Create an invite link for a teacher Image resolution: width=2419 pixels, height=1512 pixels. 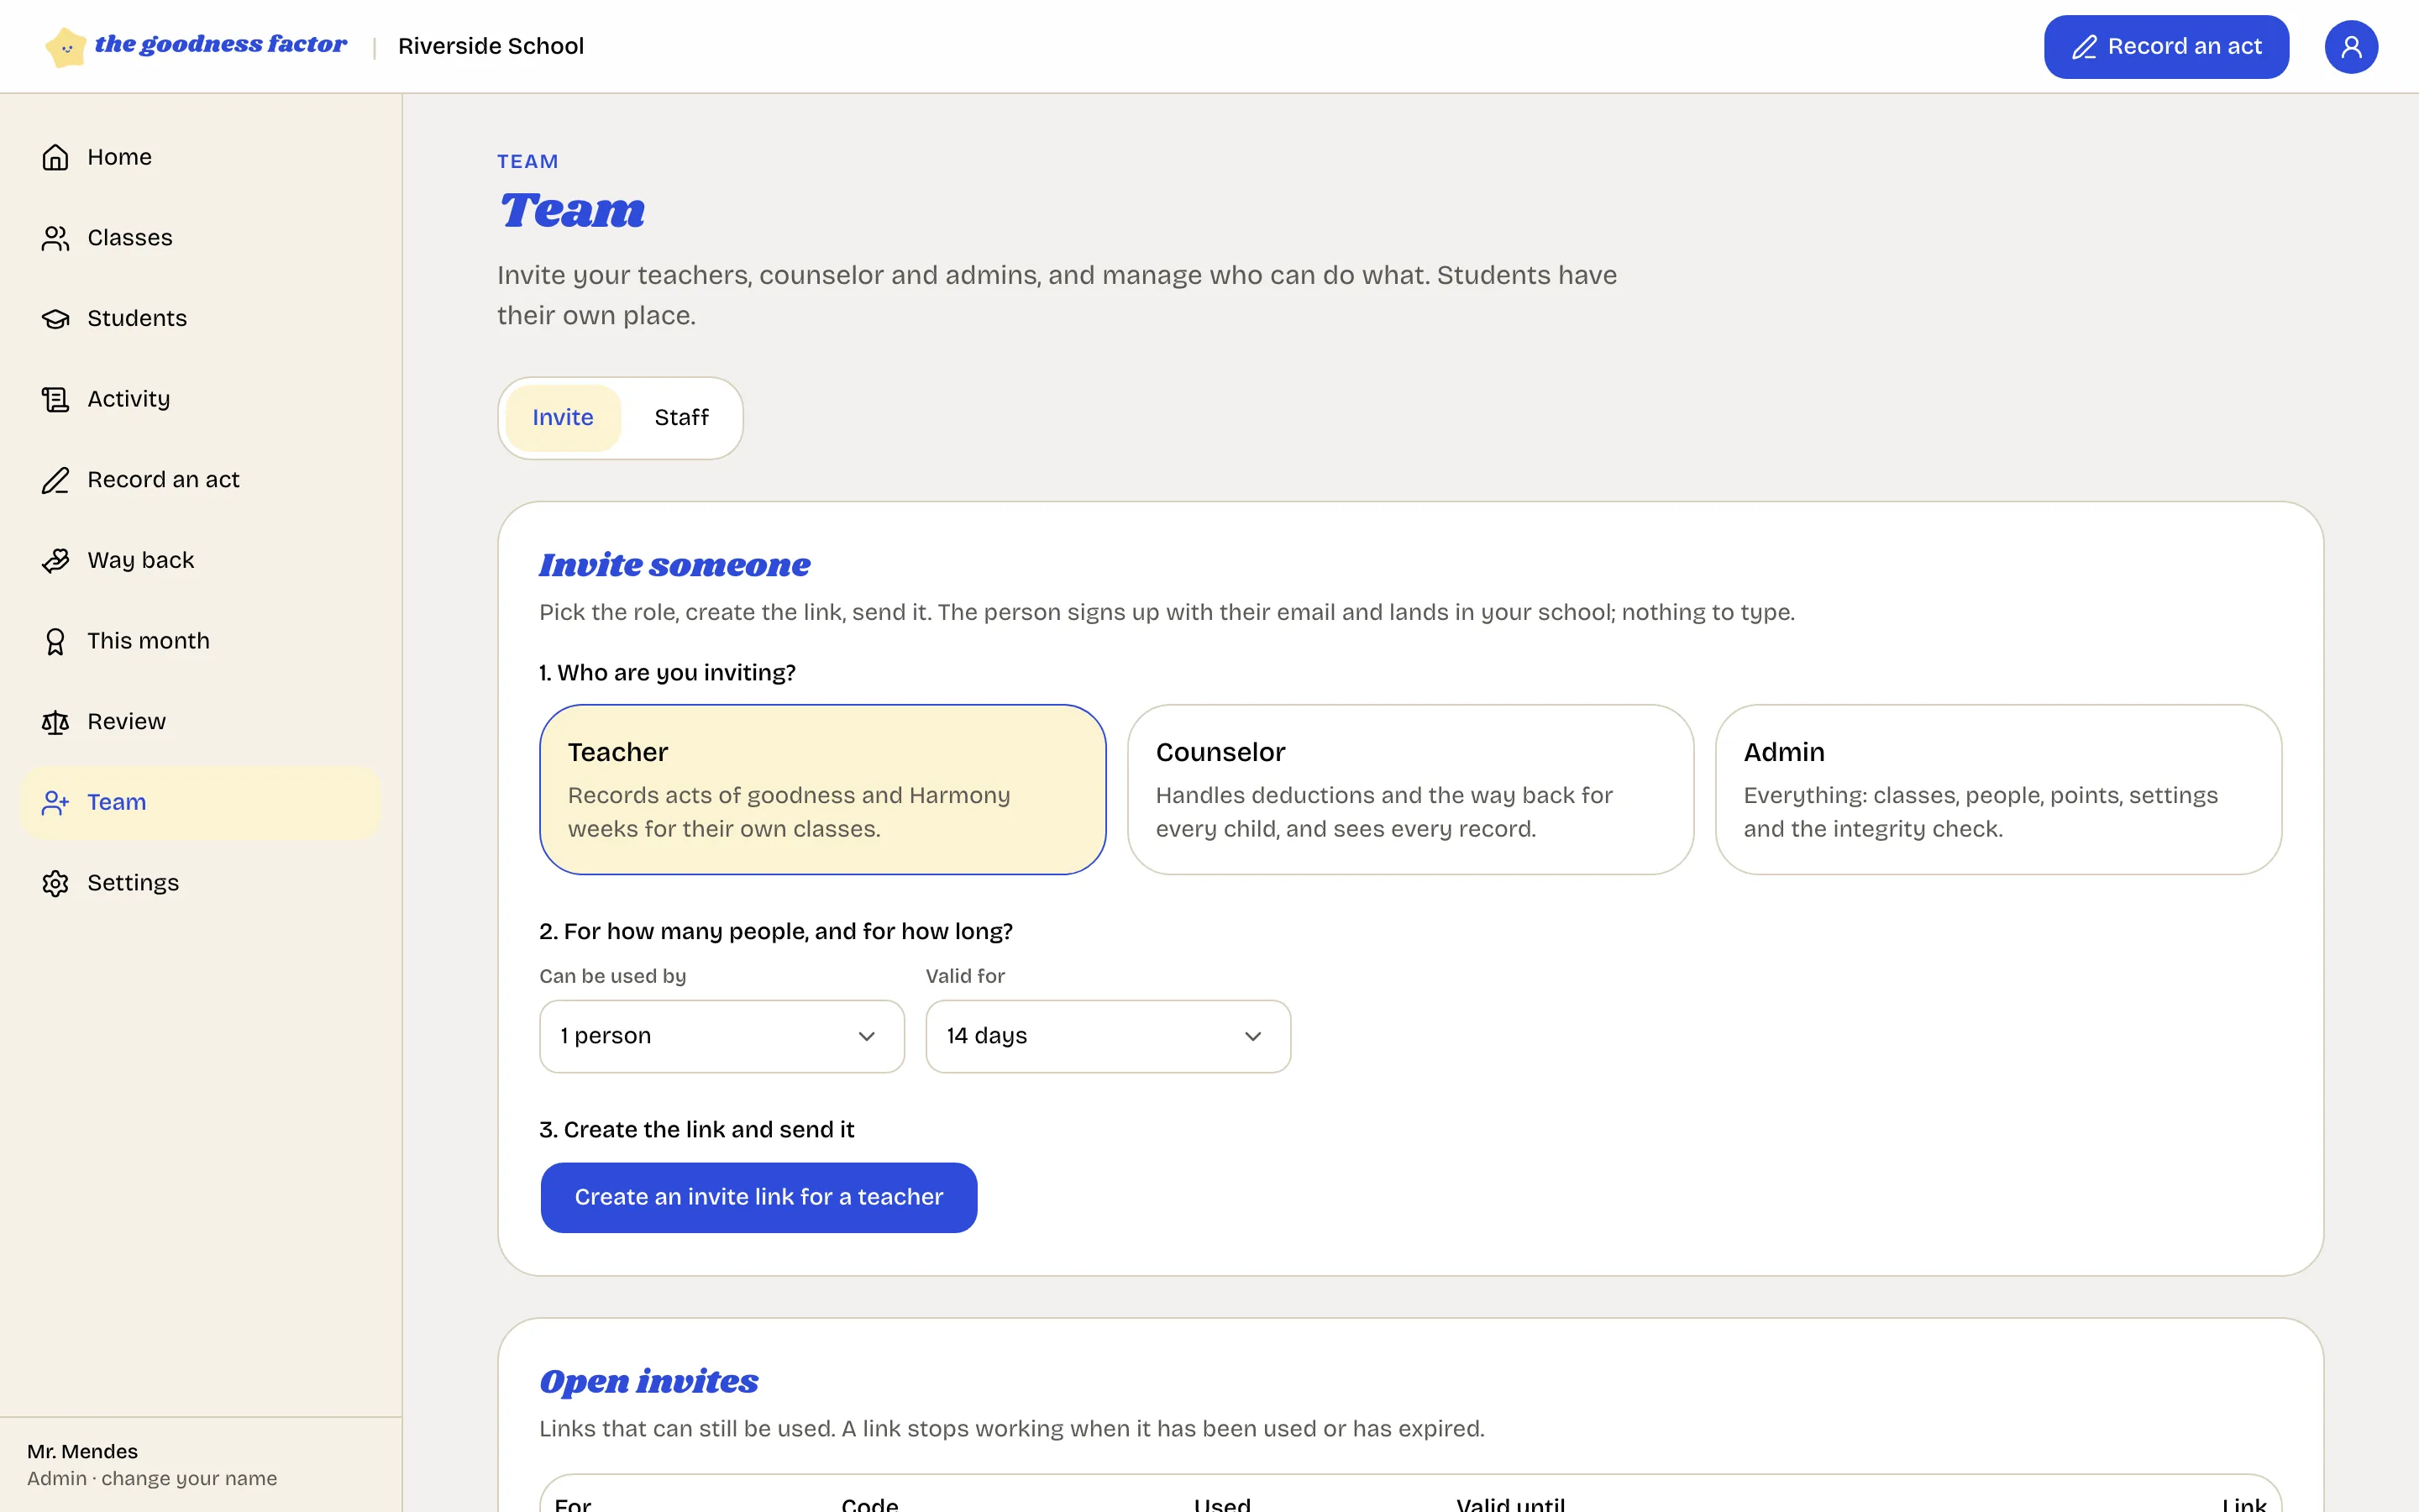click(x=758, y=1197)
